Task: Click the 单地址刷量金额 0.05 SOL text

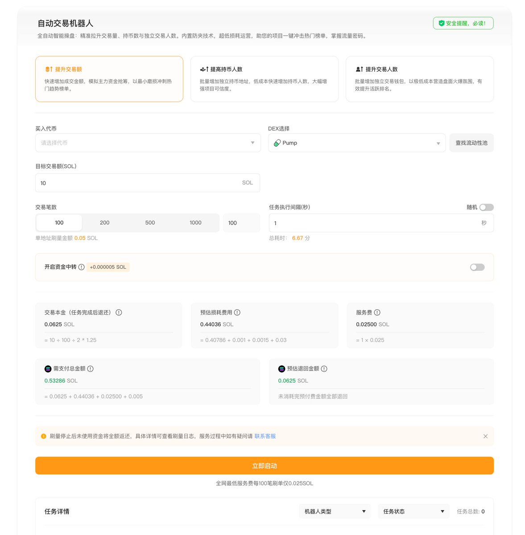Action: click(x=66, y=238)
